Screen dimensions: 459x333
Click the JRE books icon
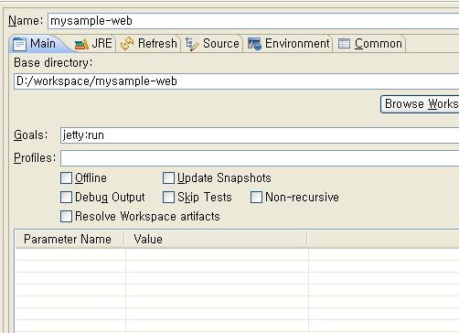[x=81, y=45]
